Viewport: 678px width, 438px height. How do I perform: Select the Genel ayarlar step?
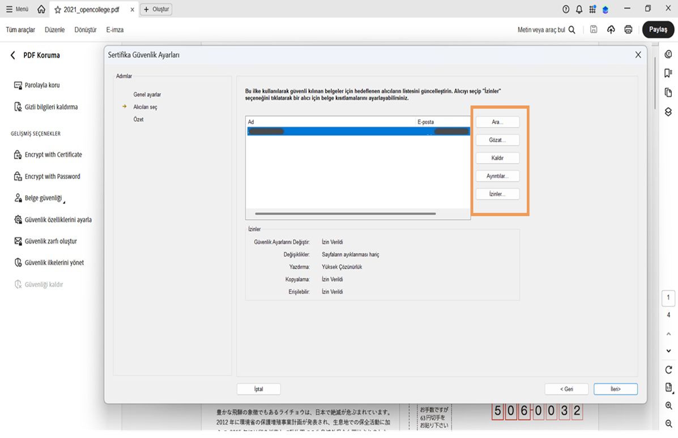tap(147, 94)
